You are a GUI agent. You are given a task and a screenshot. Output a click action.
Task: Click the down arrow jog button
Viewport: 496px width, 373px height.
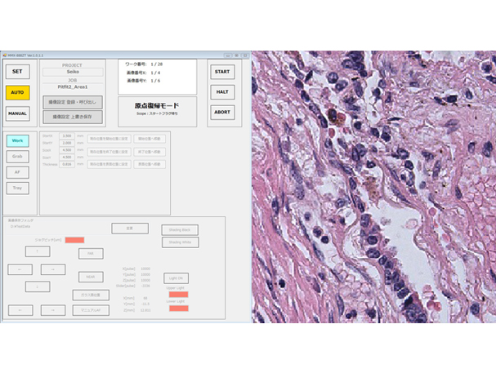pyautogui.click(x=38, y=286)
